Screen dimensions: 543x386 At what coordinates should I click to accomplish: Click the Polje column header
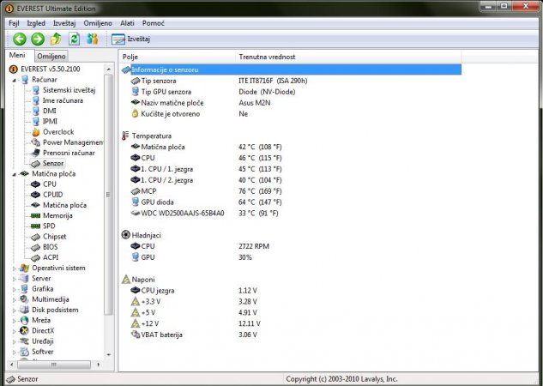coord(177,57)
